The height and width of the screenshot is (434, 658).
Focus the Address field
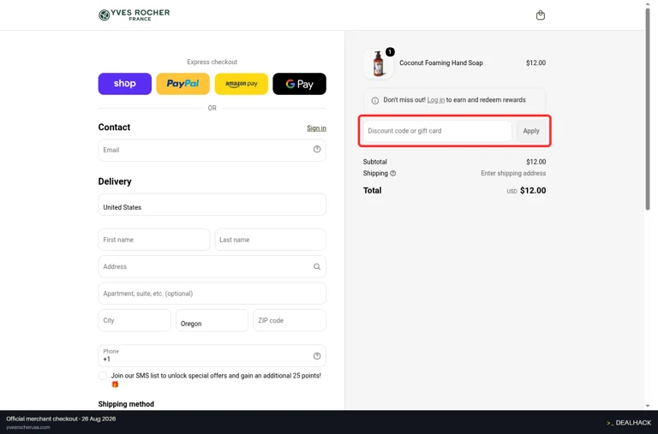click(212, 267)
